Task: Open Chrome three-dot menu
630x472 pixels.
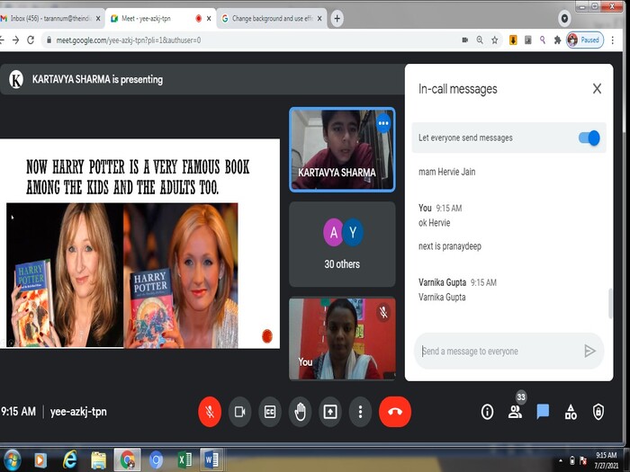Action: (613, 40)
